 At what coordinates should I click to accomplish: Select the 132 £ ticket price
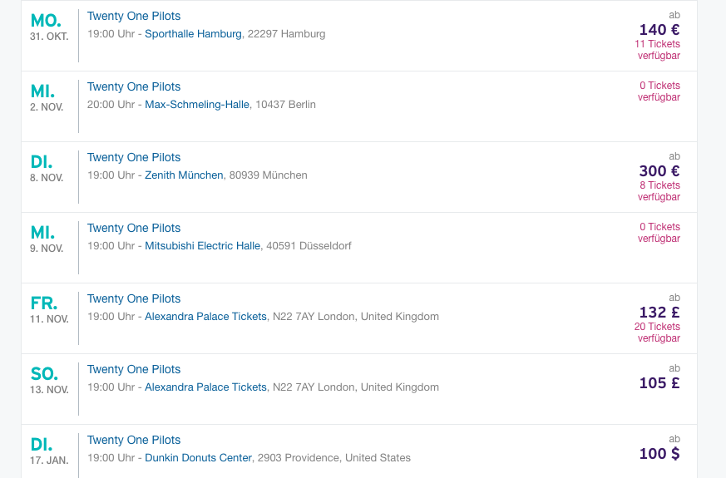tap(659, 313)
